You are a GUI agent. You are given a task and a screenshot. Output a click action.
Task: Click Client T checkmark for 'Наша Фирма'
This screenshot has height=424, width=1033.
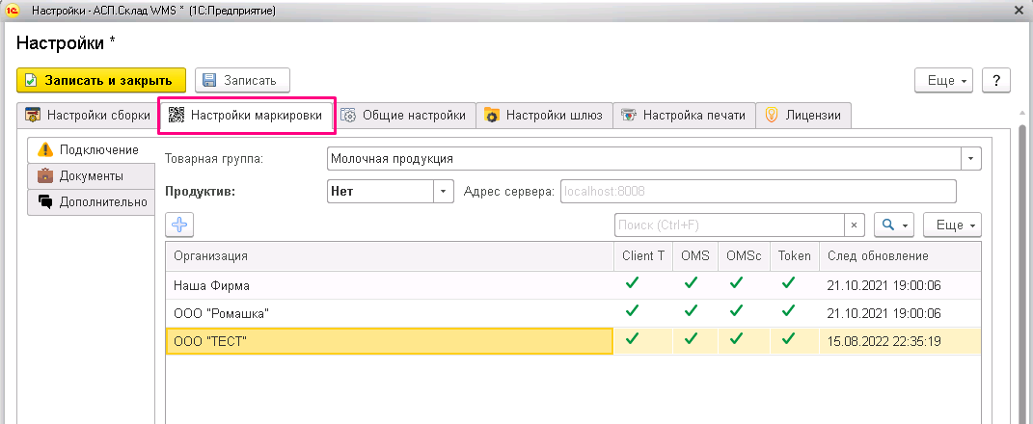click(x=633, y=283)
